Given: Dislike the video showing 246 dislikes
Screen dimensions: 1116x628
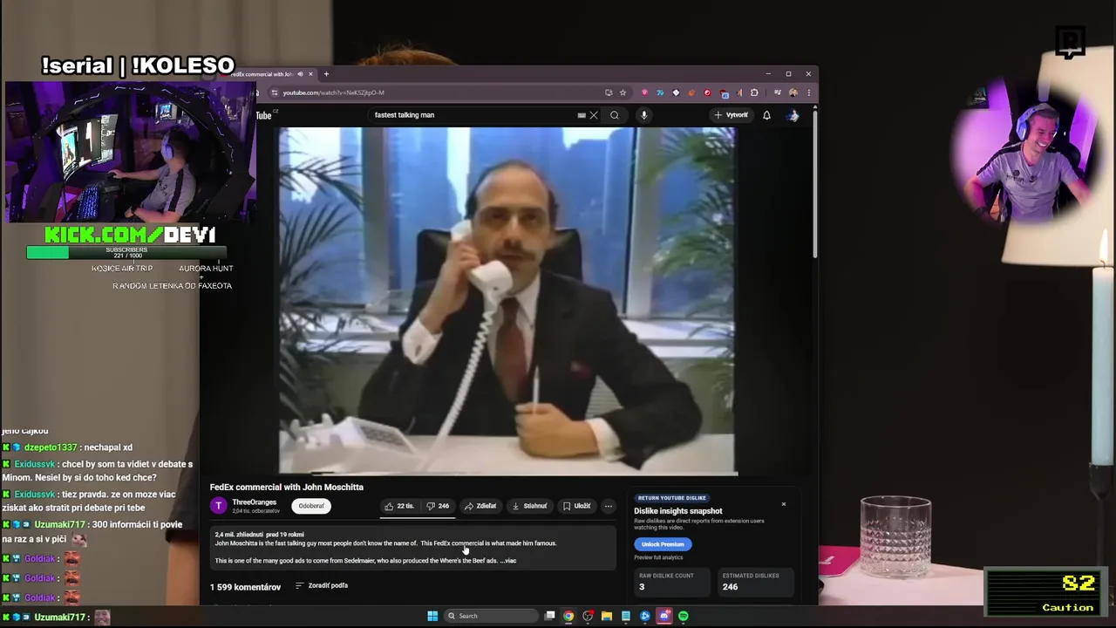Looking at the screenshot, I should pyautogui.click(x=438, y=506).
